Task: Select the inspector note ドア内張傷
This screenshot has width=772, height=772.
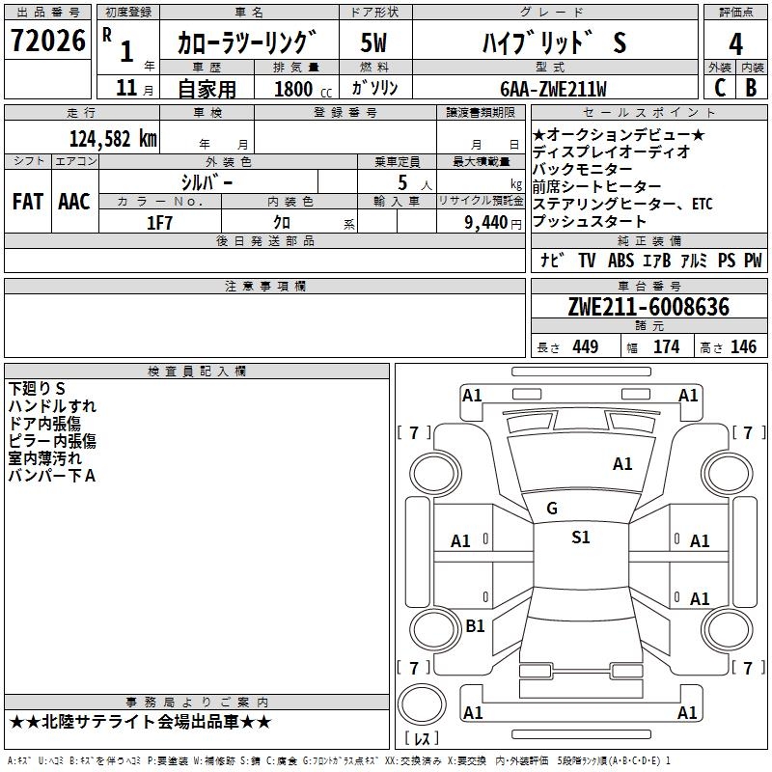Action: 44,424
